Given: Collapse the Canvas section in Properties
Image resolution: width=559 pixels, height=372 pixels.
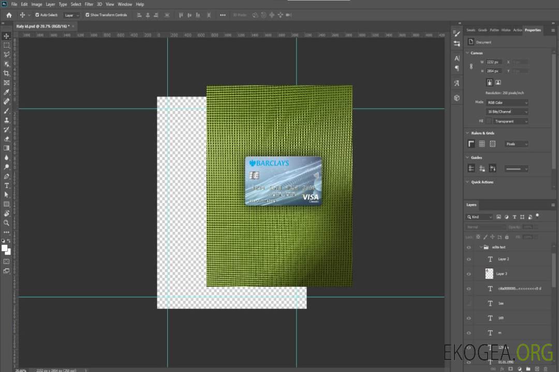Looking at the screenshot, I should [468, 53].
